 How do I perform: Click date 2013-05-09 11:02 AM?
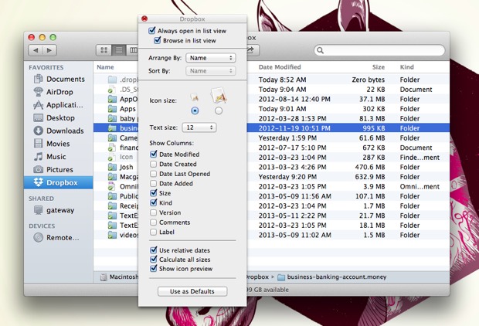point(295,235)
